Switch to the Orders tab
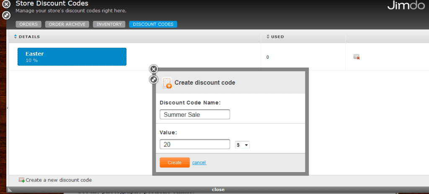The height and width of the screenshot is (194, 429). point(28,24)
